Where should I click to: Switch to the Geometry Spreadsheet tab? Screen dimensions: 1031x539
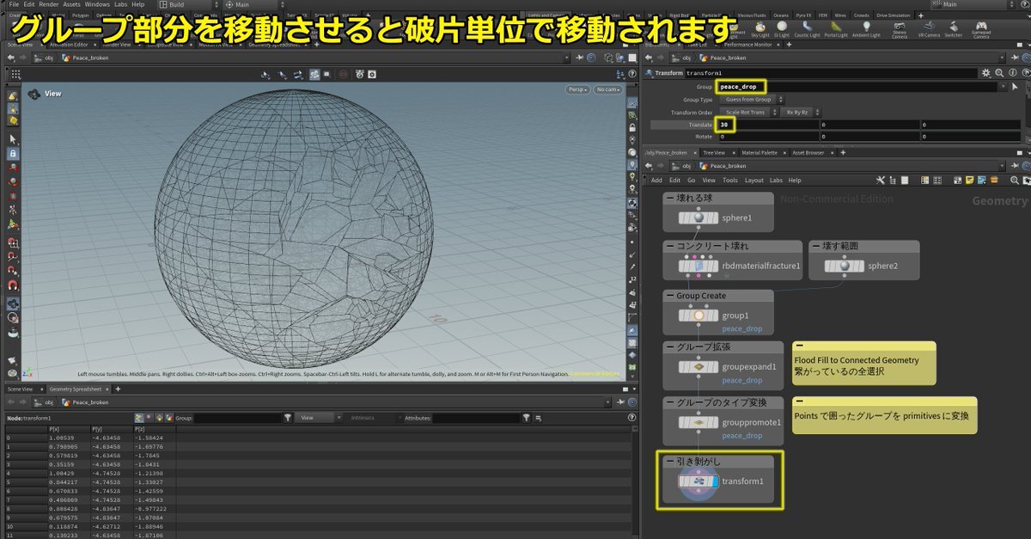click(75, 389)
